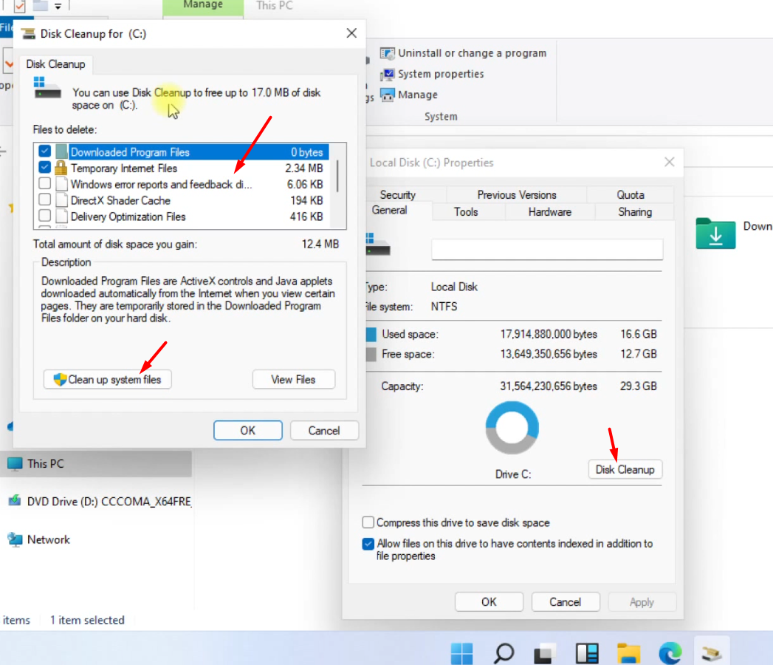Click the Apply button in Properties
This screenshot has width=773, height=665.
642,602
